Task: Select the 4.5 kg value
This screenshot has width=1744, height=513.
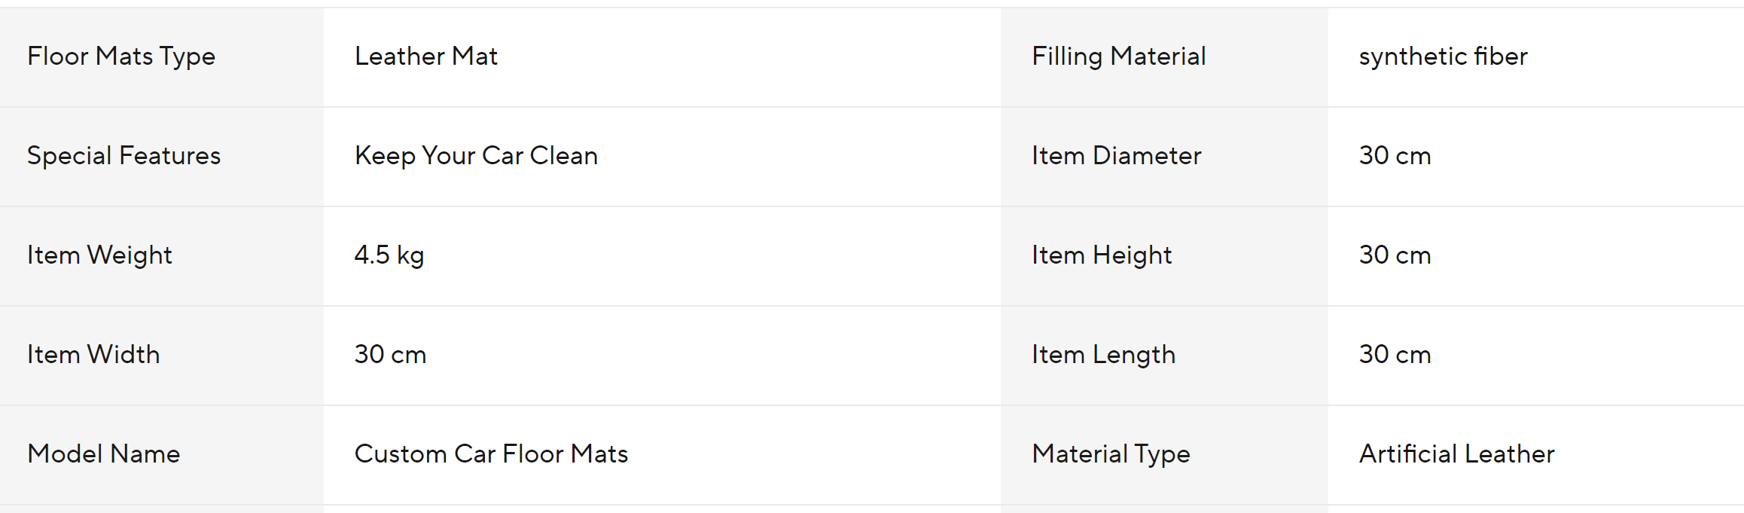Action: coord(389,255)
